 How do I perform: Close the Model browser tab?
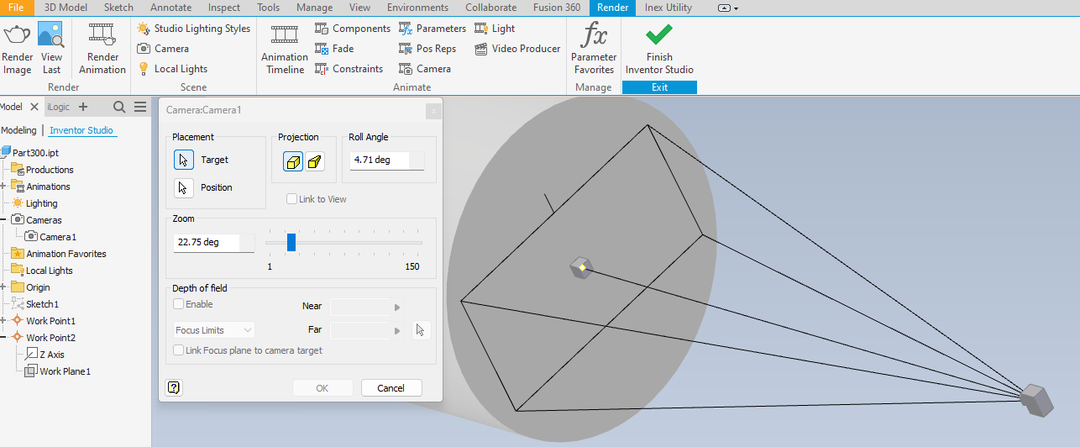[x=34, y=107]
